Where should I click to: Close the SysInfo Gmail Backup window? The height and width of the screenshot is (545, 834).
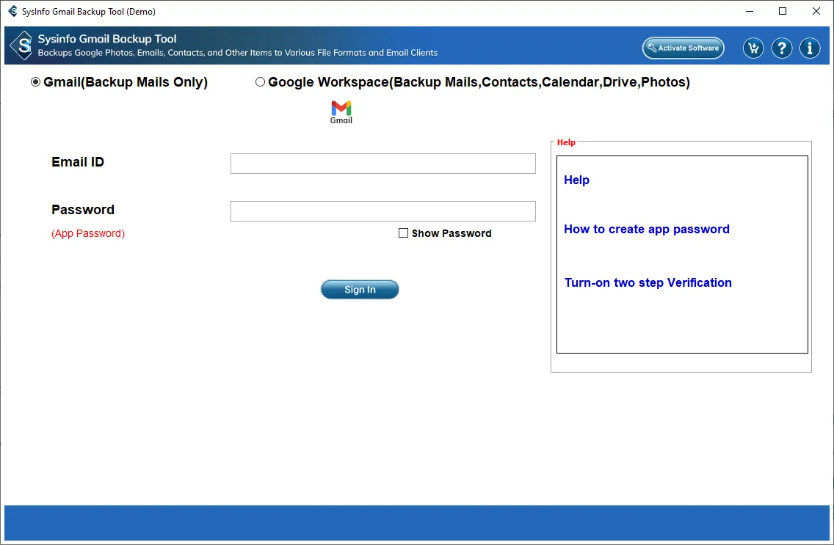coord(816,11)
